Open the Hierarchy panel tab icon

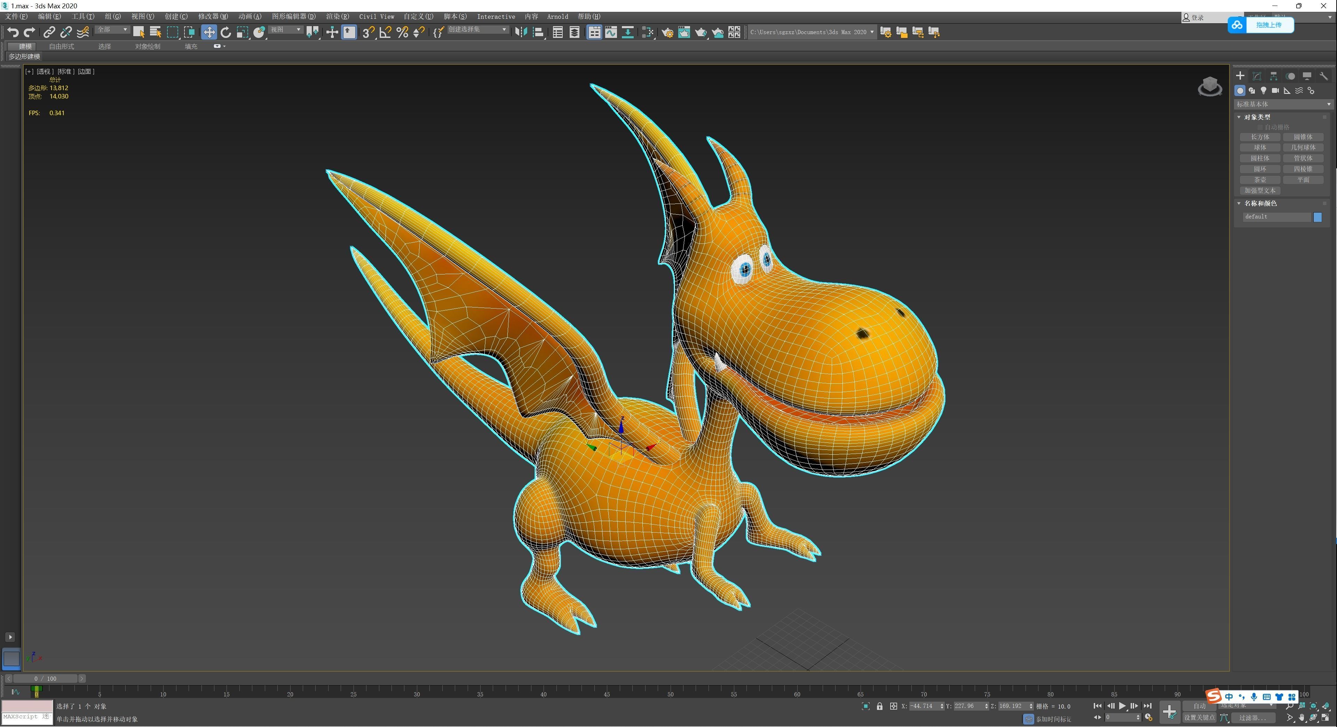[x=1274, y=76]
